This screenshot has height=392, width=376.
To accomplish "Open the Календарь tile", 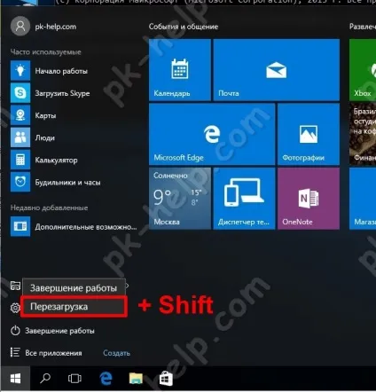I will click(180, 70).
